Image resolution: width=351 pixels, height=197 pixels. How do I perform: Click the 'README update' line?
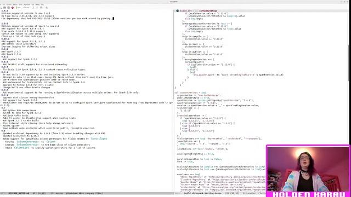(11, 126)
